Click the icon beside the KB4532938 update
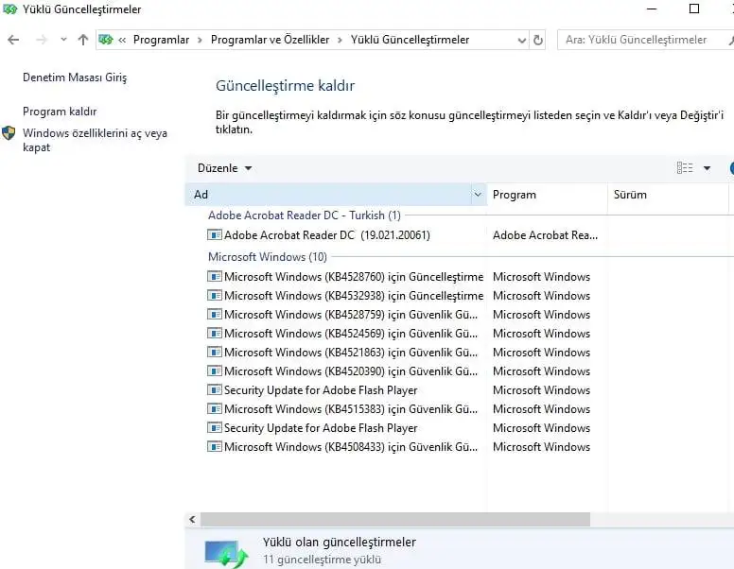The height and width of the screenshot is (569, 734). (215, 295)
